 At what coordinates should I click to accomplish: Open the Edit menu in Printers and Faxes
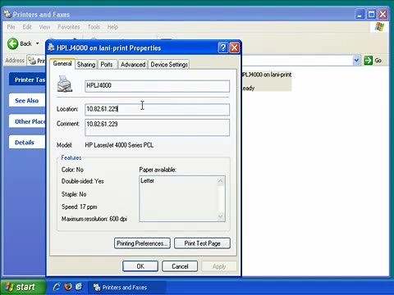click(x=27, y=27)
